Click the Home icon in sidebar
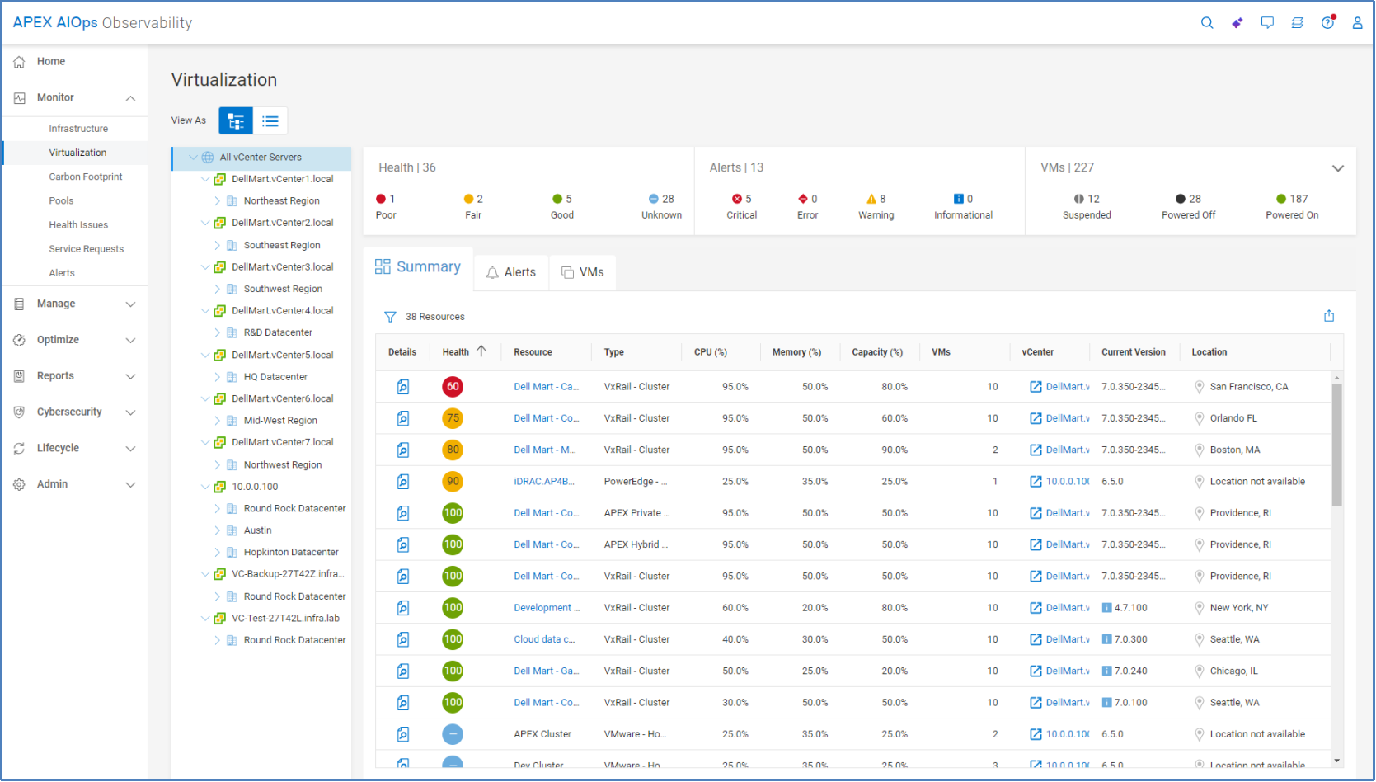 coord(19,62)
